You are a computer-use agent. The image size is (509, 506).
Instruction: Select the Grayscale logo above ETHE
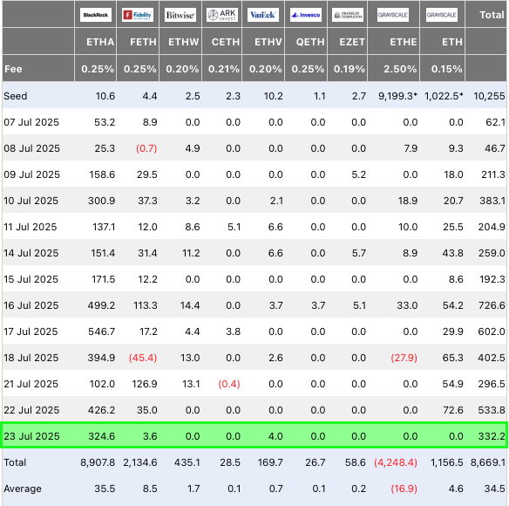393,15
